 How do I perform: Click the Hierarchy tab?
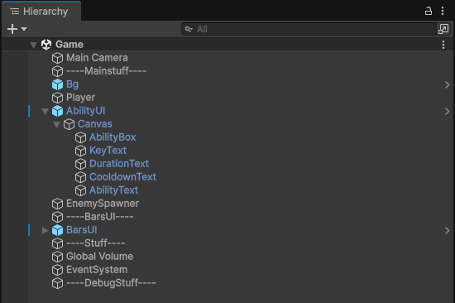point(41,12)
